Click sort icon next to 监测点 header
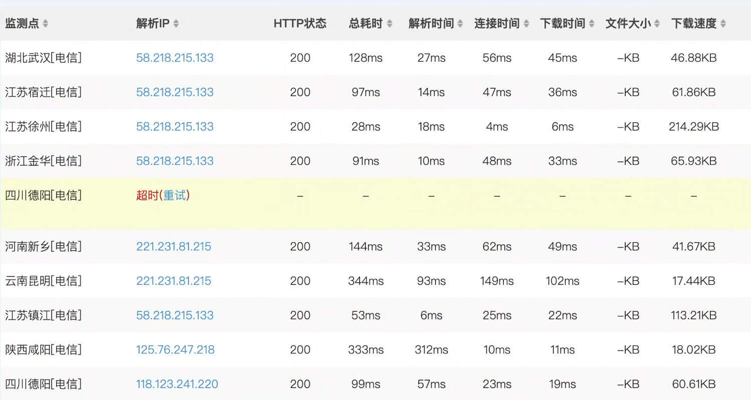Image resolution: width=751 pixels, height=400 pixels. click(x=46, y=24)
